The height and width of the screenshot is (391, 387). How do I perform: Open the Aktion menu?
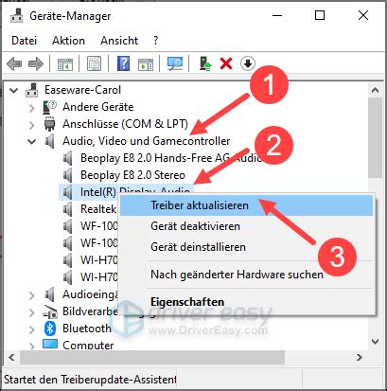click(x=68, y=41)
